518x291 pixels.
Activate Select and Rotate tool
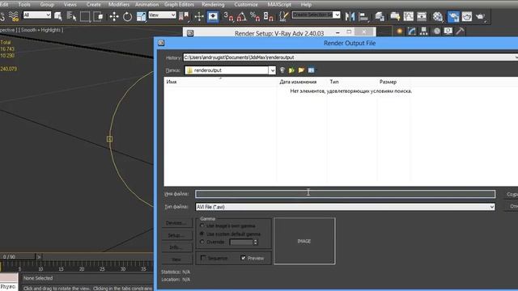pyautogui.click(x=127, y=16)
